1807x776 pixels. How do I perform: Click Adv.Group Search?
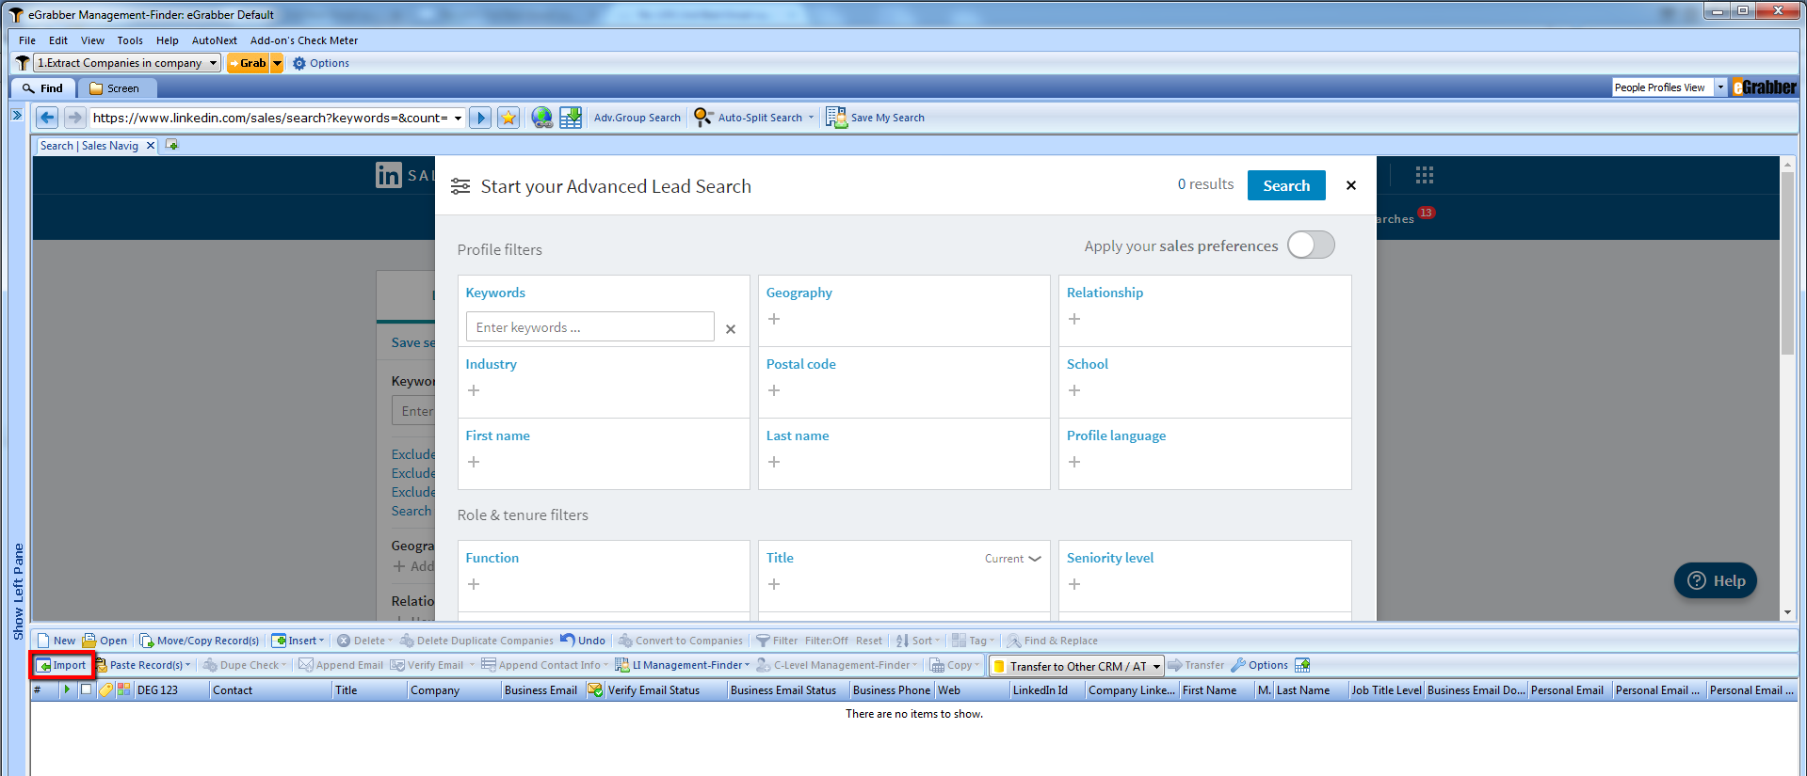637,118
